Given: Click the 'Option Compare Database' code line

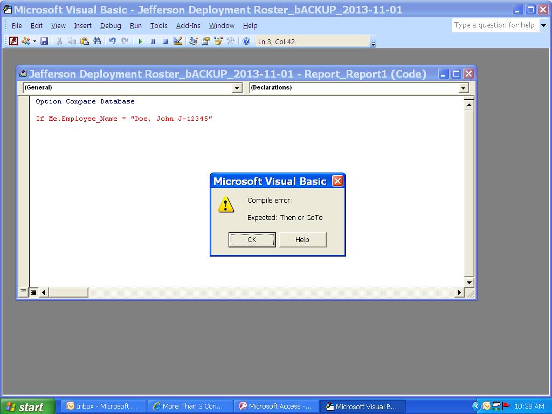Looking at the screenshot, I should point(85,101).
